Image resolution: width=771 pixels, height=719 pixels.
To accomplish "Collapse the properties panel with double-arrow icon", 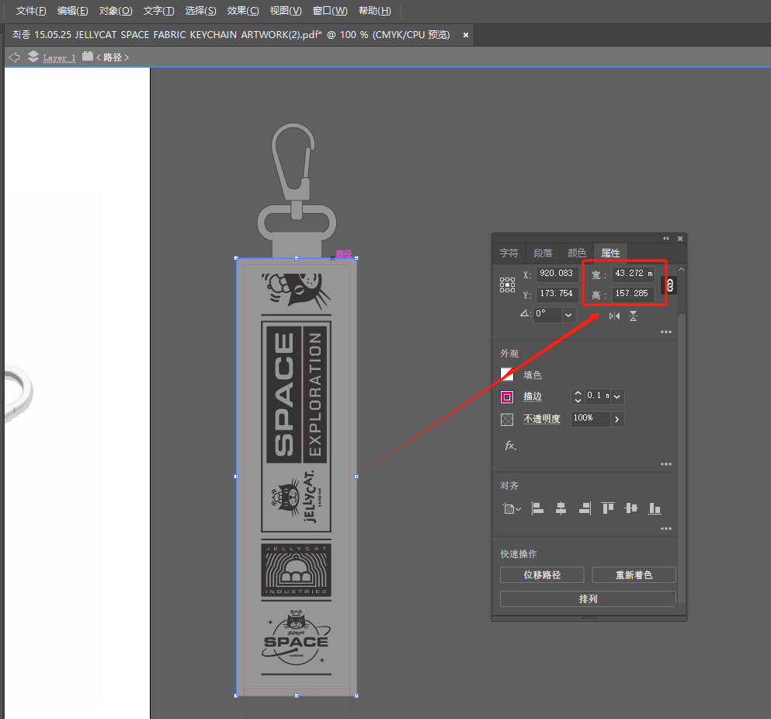I will click(x=665, y=239).
